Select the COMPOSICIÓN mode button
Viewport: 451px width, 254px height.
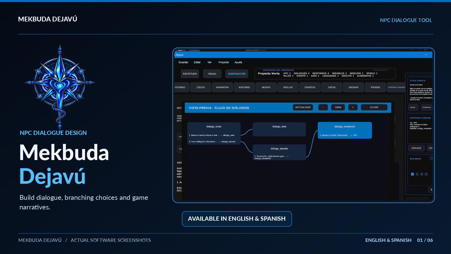pyautogui.click(x=237, y=74)
